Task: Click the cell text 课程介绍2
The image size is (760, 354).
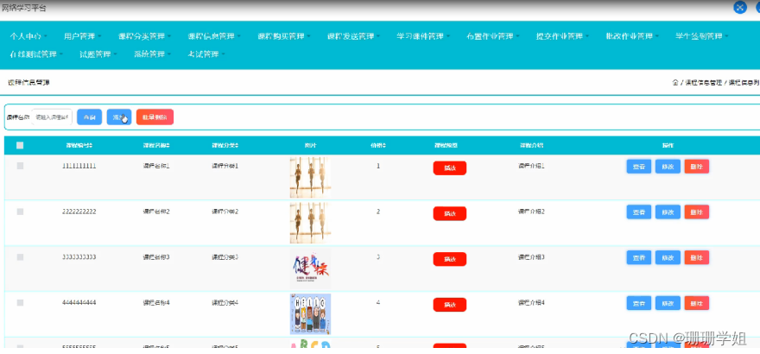Action: [531, 212]
